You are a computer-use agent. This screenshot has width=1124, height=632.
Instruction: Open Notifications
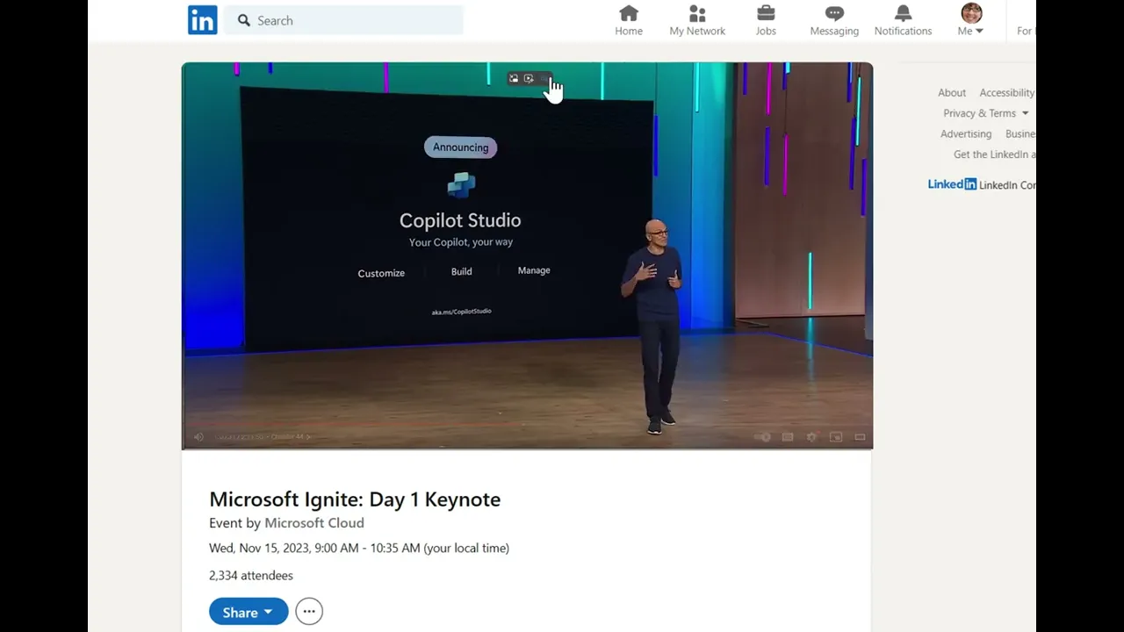tap(903, 20)
